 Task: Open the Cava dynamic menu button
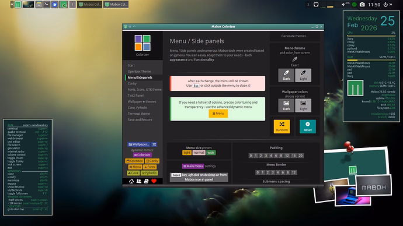pyautogui.click(x=133, y=173)
